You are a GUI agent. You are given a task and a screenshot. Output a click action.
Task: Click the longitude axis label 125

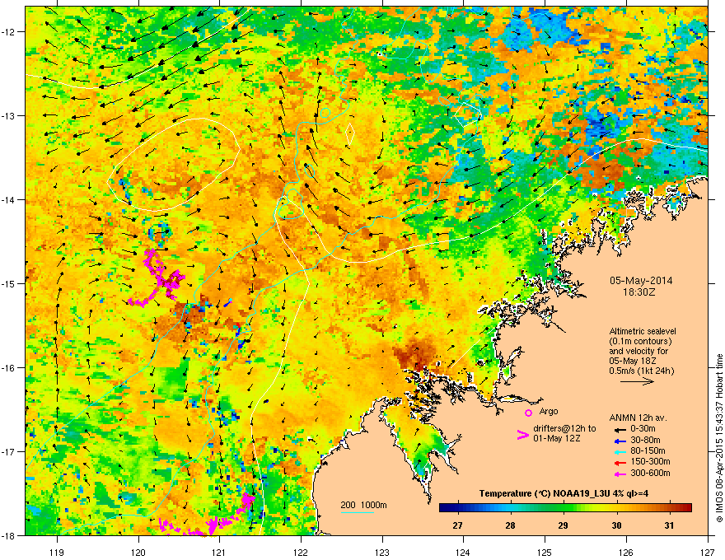[x=545, y=552]
